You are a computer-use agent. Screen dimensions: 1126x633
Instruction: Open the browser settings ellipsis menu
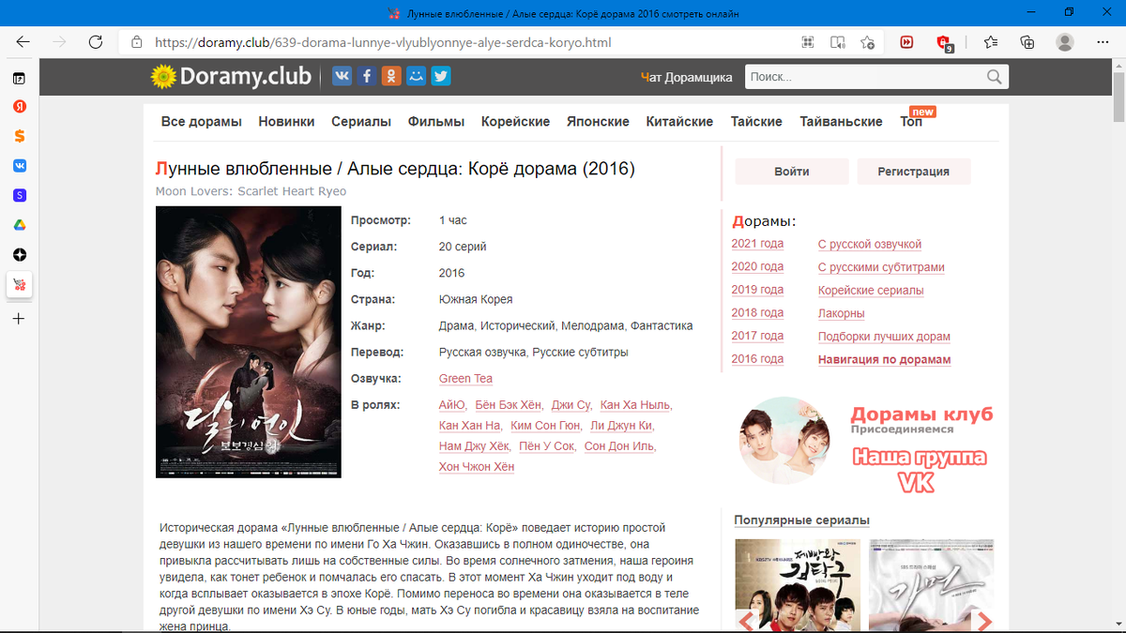pos(1102,42)
